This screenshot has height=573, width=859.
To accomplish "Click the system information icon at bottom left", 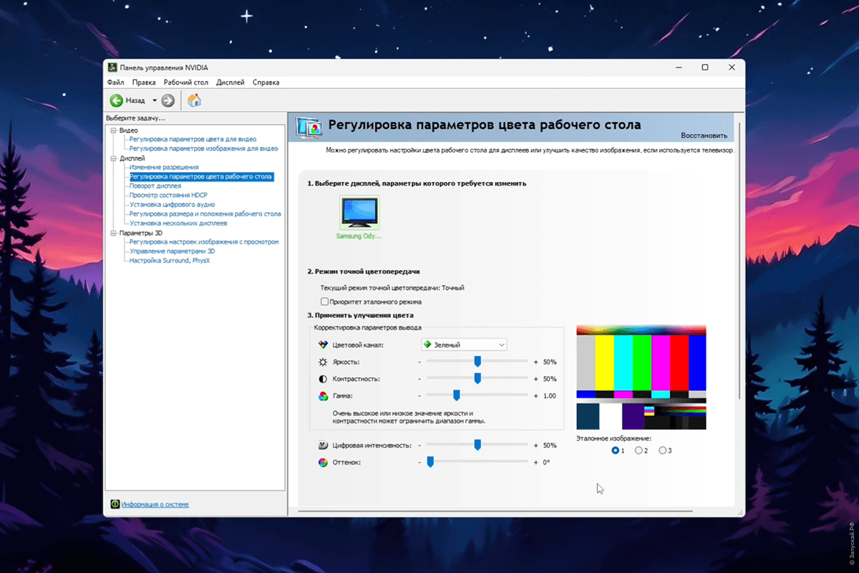I will click(x=115, y=504).
